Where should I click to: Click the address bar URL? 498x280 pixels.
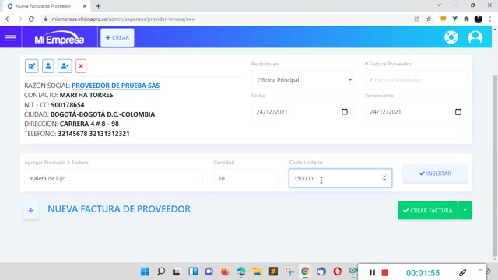point(124,19)
